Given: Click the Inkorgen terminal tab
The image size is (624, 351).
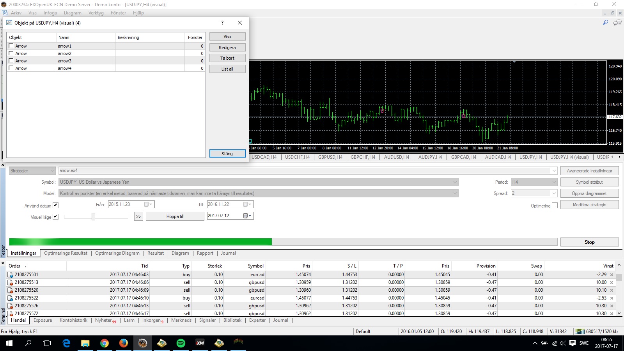Looking at the screenshot, I should (x=152, y=320).
